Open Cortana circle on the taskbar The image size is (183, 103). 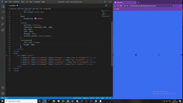[39, 101]
